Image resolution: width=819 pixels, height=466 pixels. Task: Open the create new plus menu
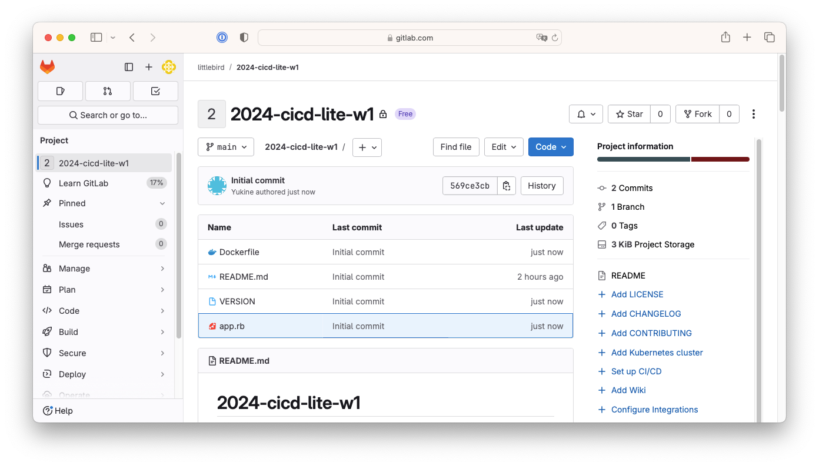pos(149,67)
